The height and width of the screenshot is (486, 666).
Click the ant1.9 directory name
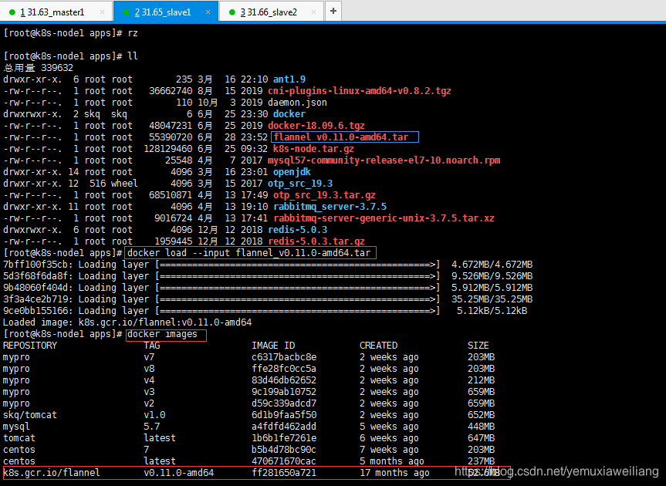click(x=289, y=79)
